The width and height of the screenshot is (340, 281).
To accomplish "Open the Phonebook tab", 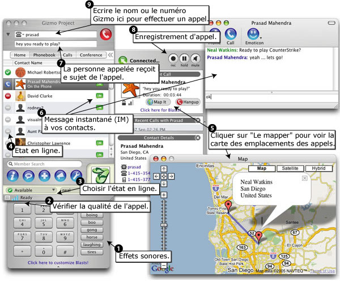I will 44,55.
